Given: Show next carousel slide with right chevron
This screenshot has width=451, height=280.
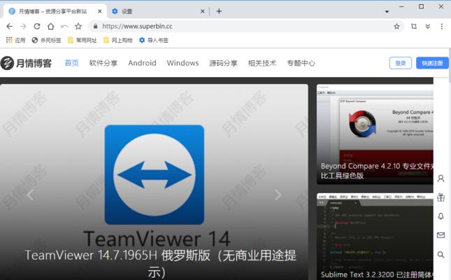Looking at the screenshot, I should (x=278, y=195).
